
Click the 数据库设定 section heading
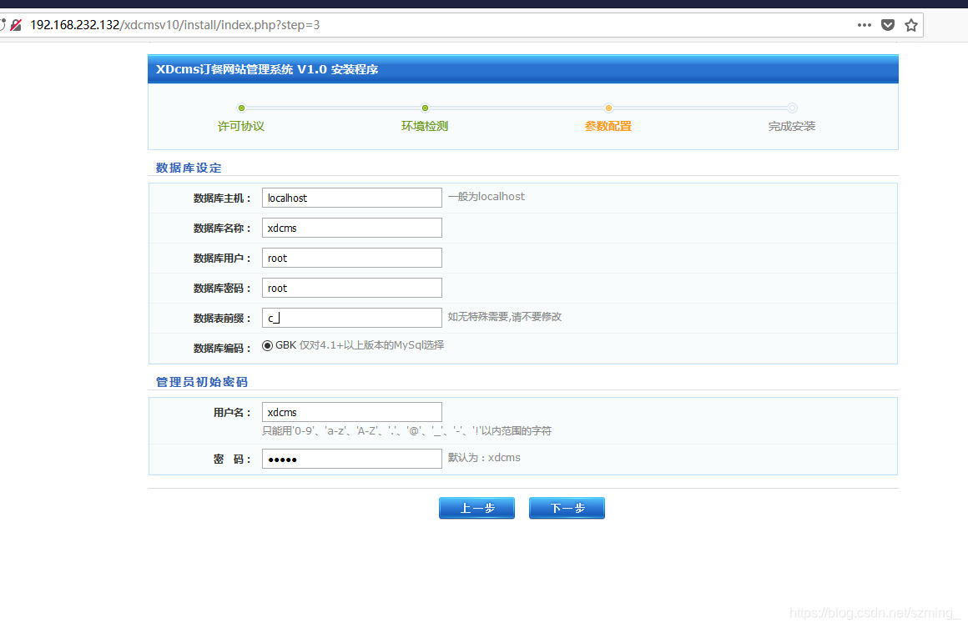(189, 168)
